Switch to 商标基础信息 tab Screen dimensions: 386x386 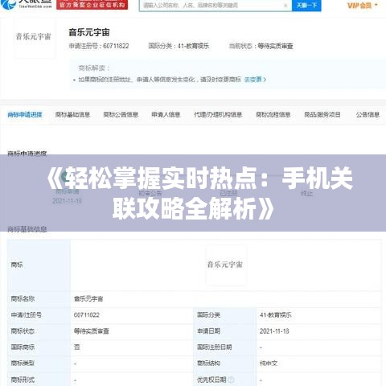[72, 115]
